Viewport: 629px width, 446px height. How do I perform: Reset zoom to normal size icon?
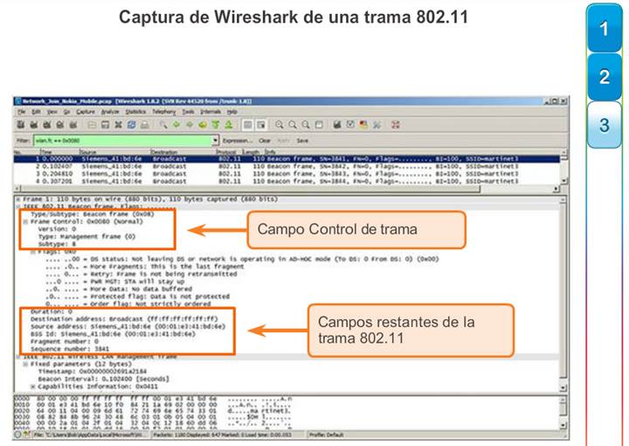306,125
